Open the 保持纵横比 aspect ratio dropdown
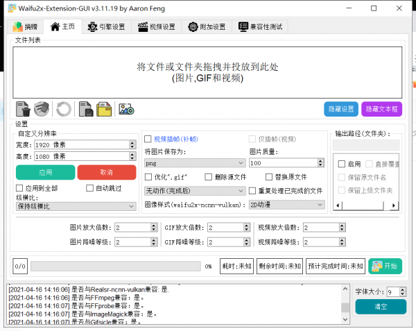Viewport: 416px width, 331px height. tap(76, 206)
